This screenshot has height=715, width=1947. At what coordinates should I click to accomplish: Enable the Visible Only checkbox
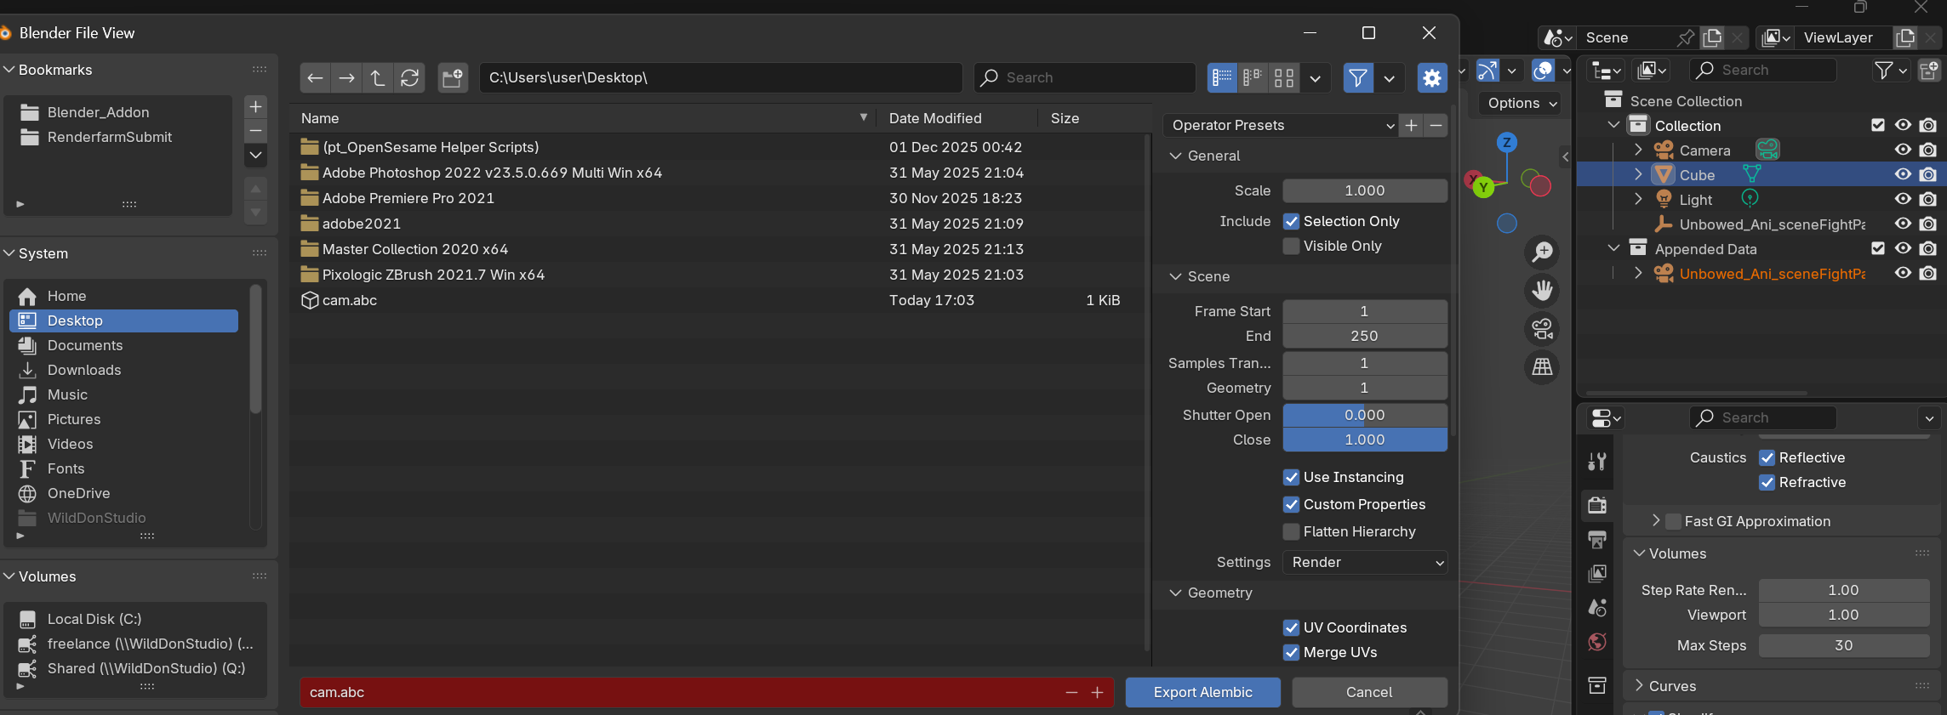(x=1291, y=247)
